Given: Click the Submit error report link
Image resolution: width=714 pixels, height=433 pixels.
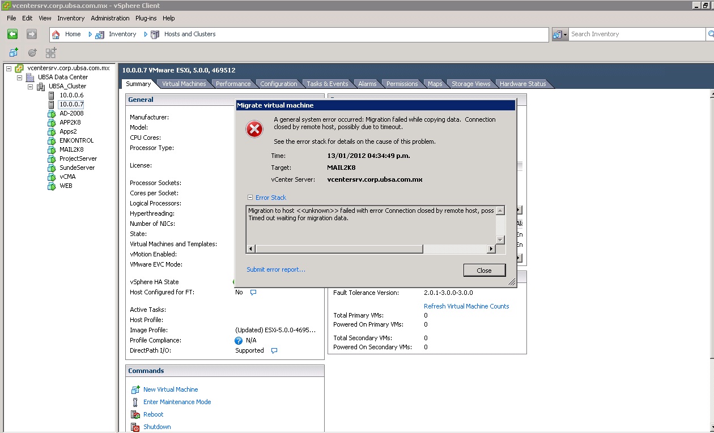Looking at the screenshot, I should (276, 269).
